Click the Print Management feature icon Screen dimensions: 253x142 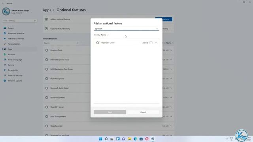tap(47, 117)
